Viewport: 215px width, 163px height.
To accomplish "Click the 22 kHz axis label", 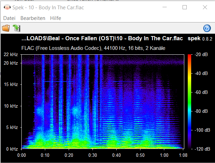I will pyautogui.click(x=11, y=54).
